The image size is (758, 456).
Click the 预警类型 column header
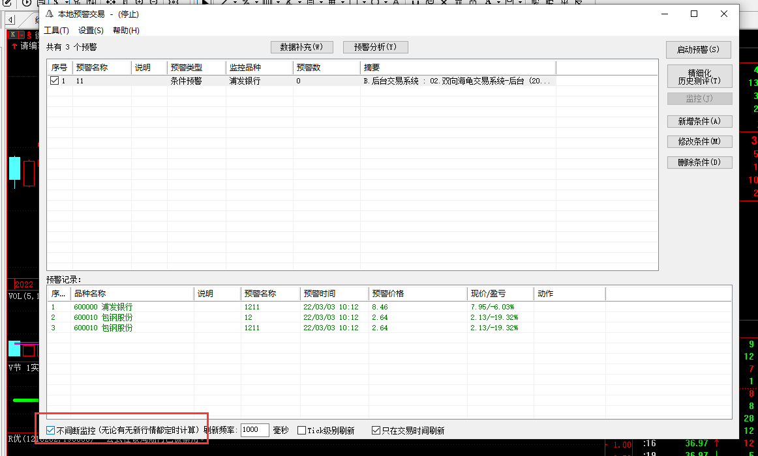[196, 68]
